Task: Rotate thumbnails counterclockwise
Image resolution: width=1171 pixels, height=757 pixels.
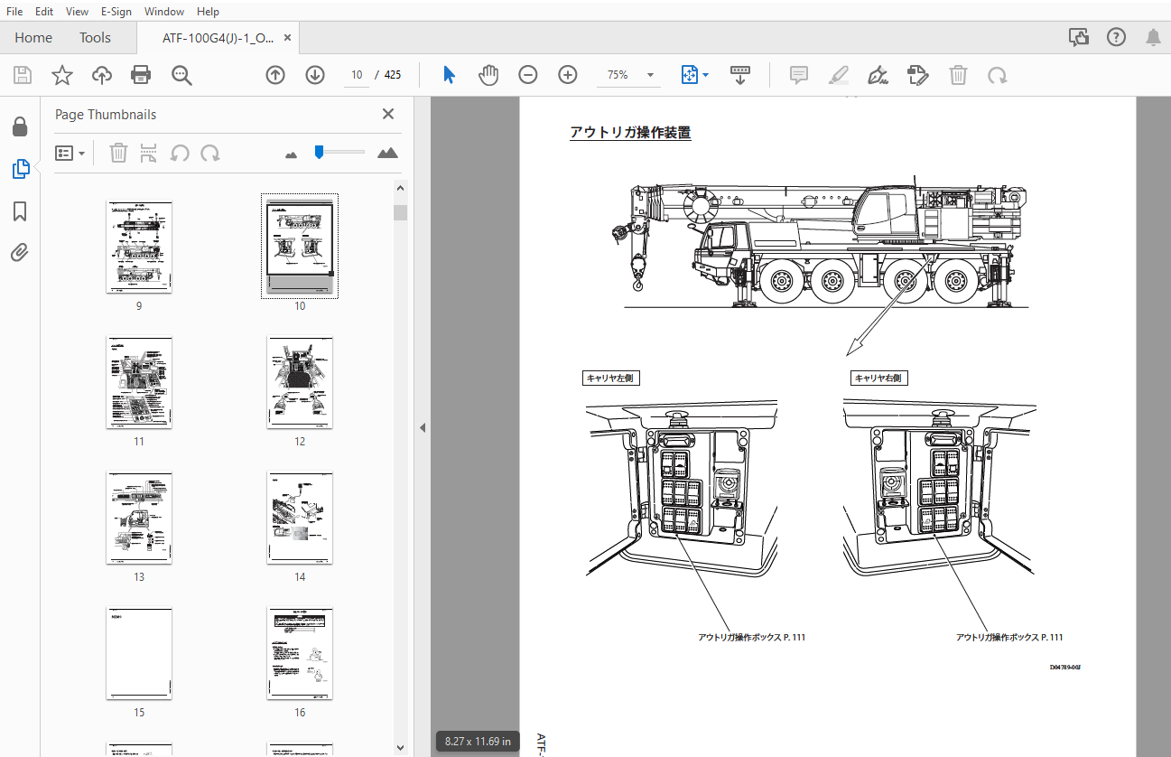Action: [180, 153]
